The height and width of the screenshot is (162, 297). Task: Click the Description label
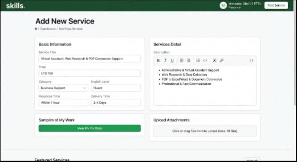tap(161, 52)
